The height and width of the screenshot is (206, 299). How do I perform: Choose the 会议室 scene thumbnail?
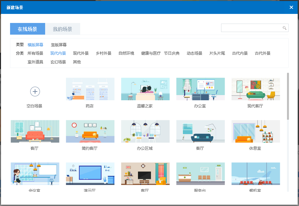35,174
